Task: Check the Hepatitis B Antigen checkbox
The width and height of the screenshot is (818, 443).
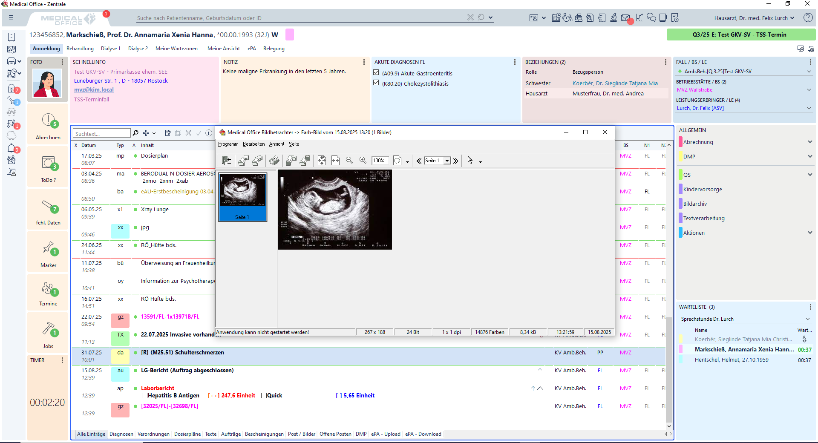Action: 144,396
